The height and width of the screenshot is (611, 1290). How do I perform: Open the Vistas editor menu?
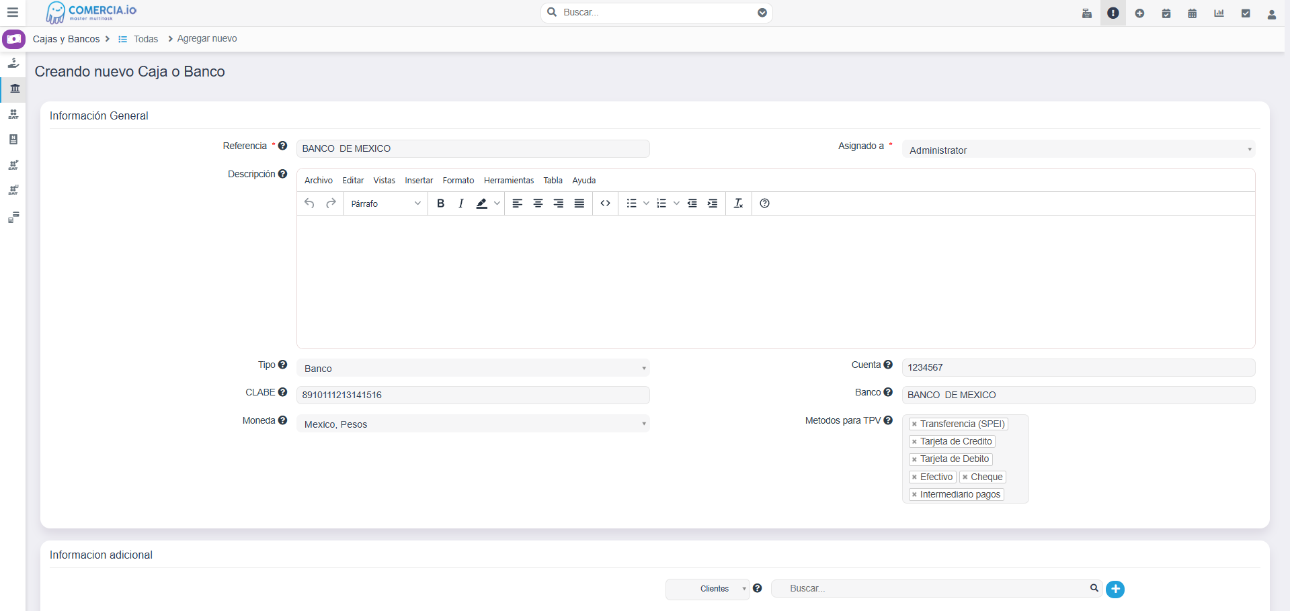coord(385,181)
